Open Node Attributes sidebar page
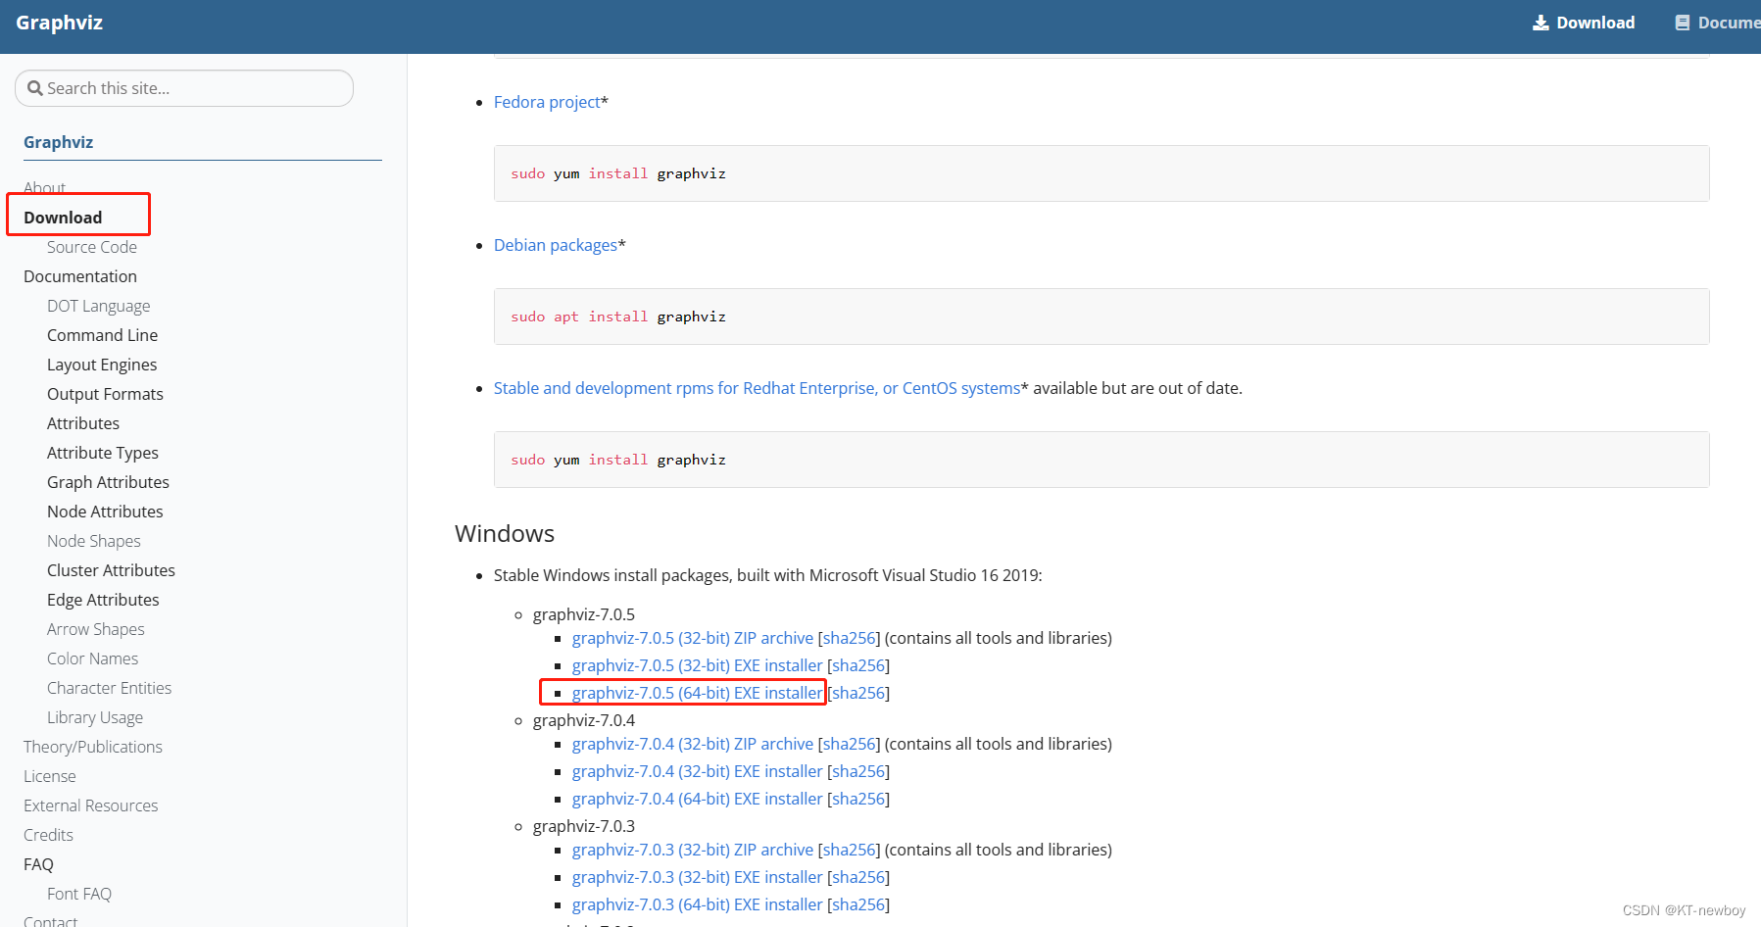The height and width of the screenshot is (927, 1761). pos(106,512)
